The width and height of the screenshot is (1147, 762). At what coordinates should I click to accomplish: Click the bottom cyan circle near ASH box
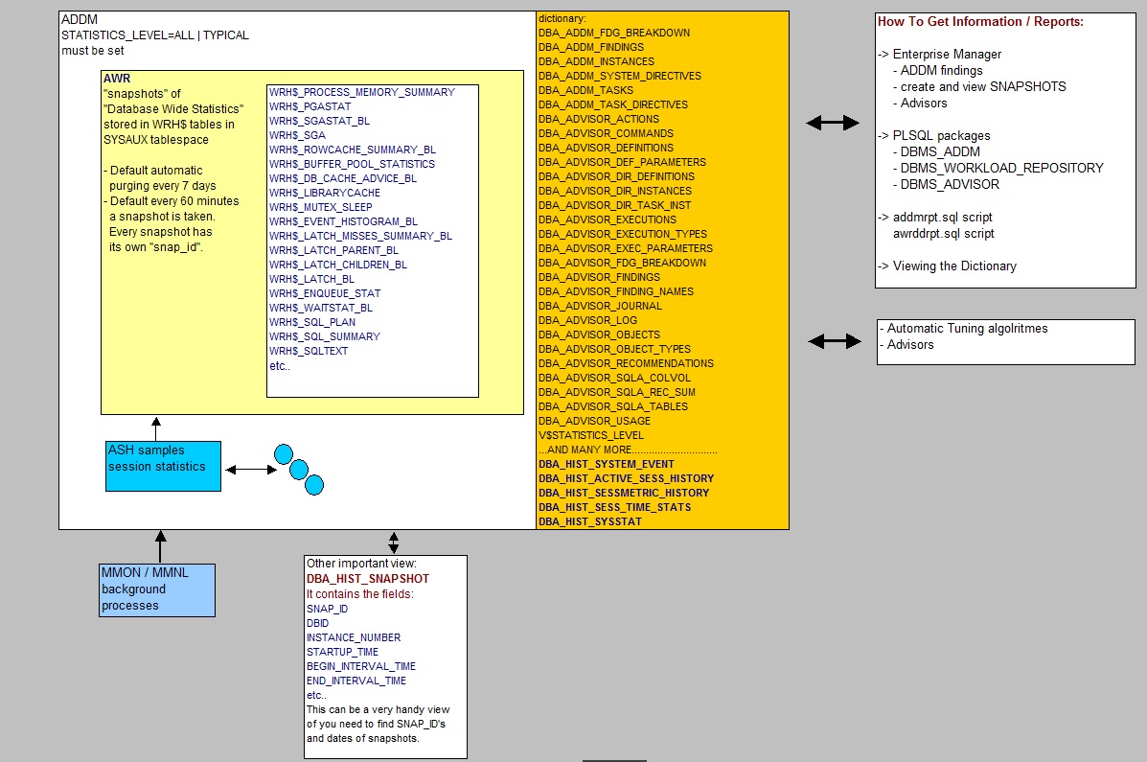point(314,486)
